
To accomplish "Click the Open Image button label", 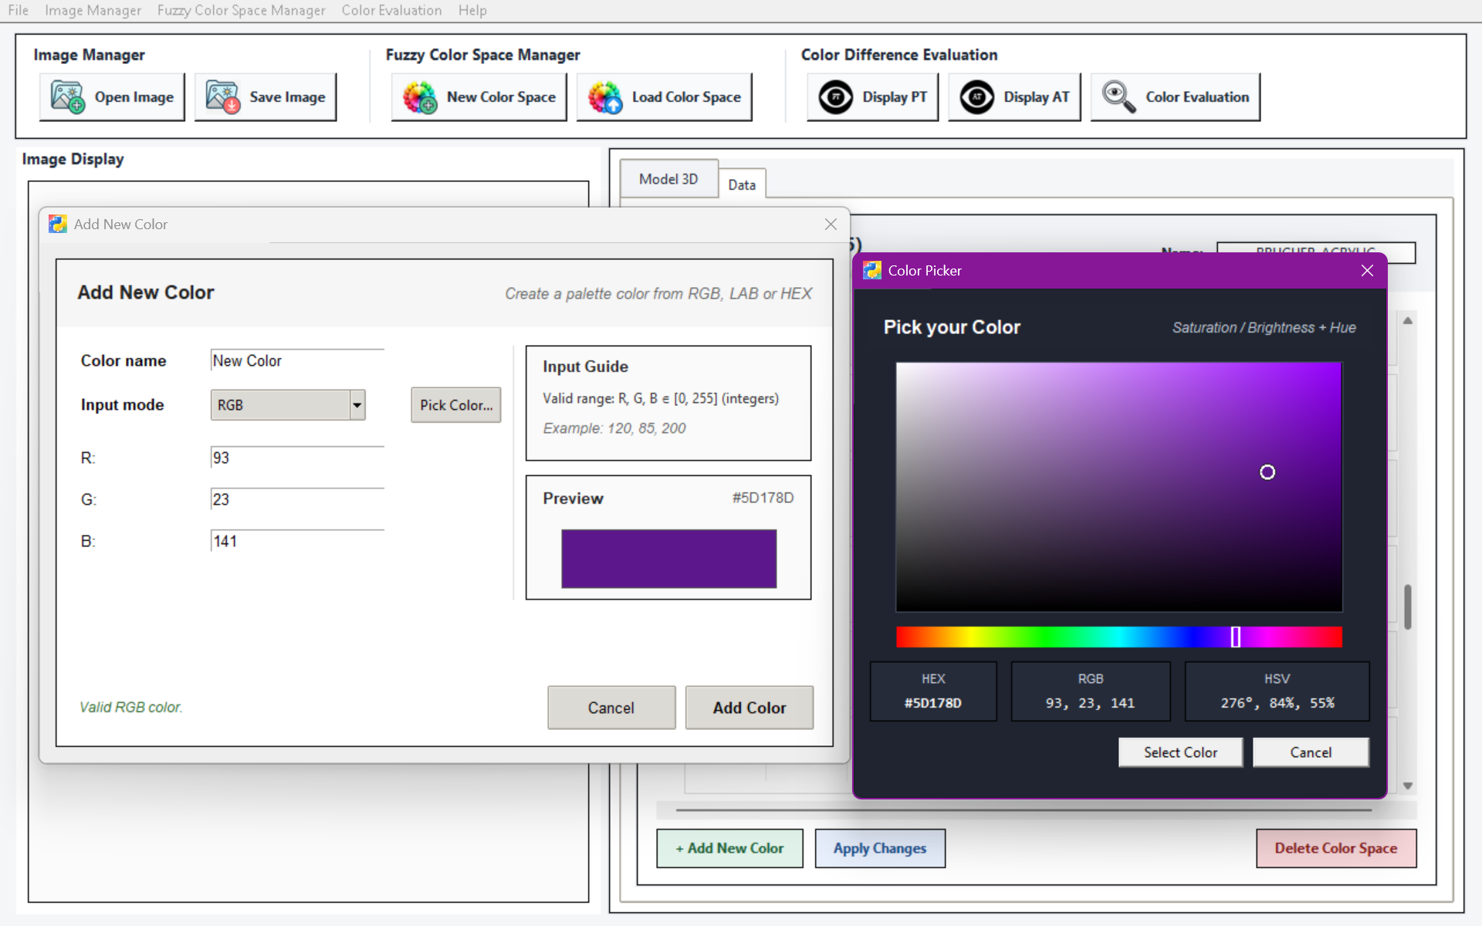I will (x=134, y=97).
